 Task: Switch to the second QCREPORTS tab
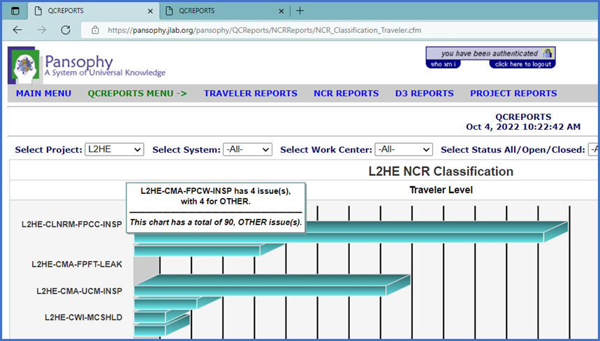pyautogui.click(x=217, y=10)
